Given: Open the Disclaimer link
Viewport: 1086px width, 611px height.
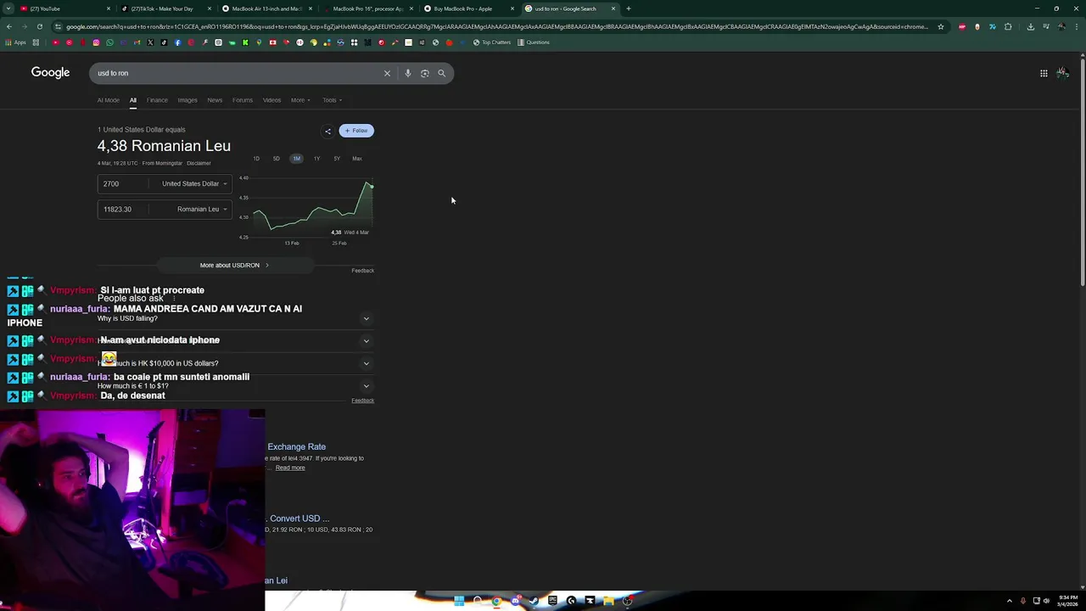Looking at the screenshot, I should click(x=199, y=163).
